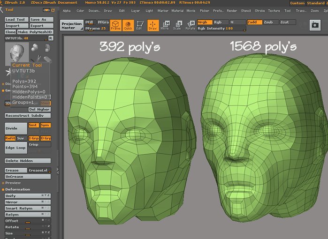This screenshot has width=328, height=239.
Task: Toggle PFill polyframe fill
Action: (91, 22)
